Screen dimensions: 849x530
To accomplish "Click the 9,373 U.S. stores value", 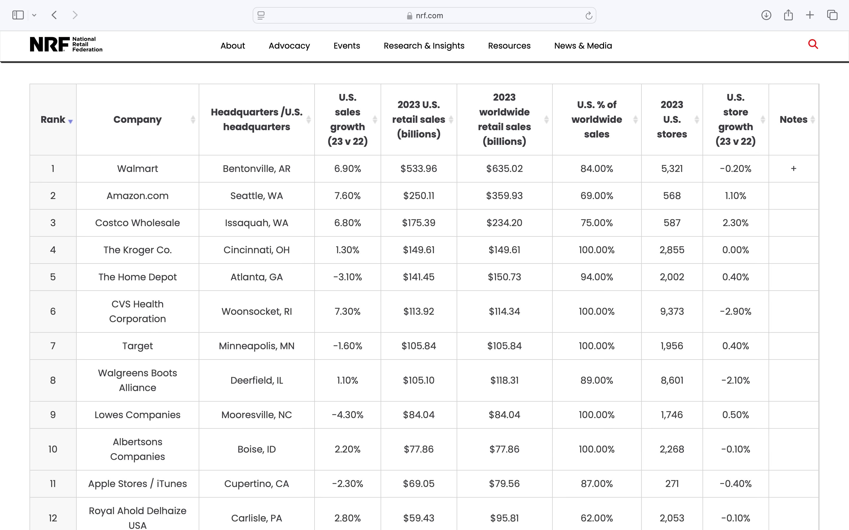I will coord(672,311).
